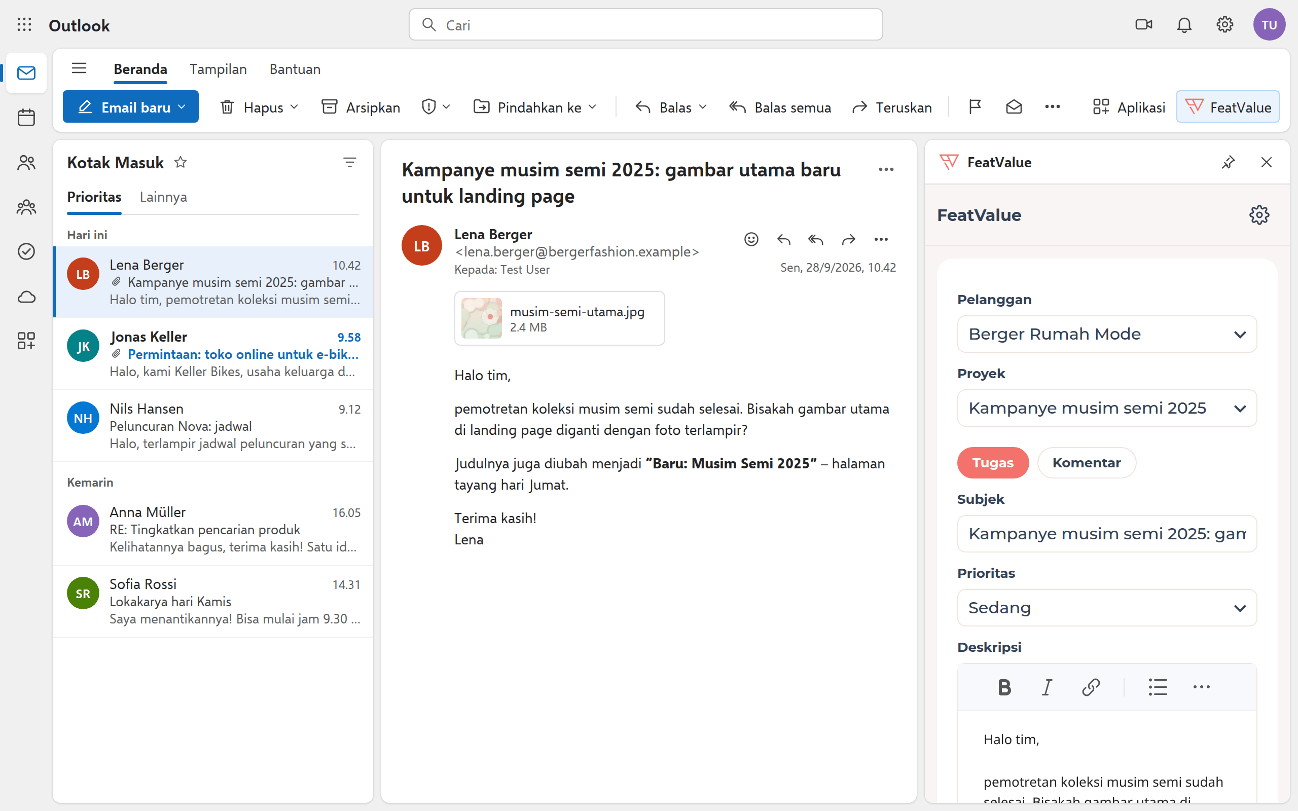The width and height of the screenshot is (1298, 811).
Task: Filter the Kotak Masuk message list
Action: coord(350,162)
